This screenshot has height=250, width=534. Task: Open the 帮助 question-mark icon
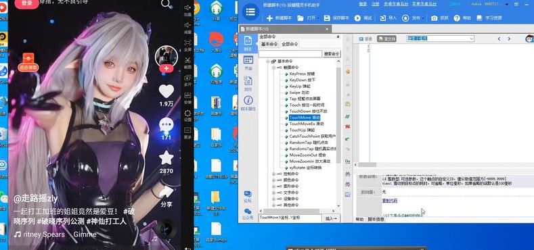tap(457, 18)
